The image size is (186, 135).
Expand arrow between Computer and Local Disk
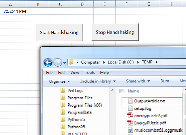coord(104,62)
